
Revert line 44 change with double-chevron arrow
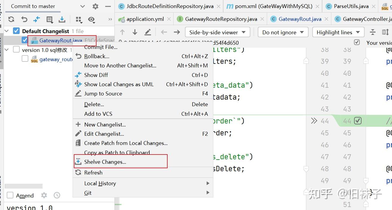pyautogui.click(x=314, y=121)
